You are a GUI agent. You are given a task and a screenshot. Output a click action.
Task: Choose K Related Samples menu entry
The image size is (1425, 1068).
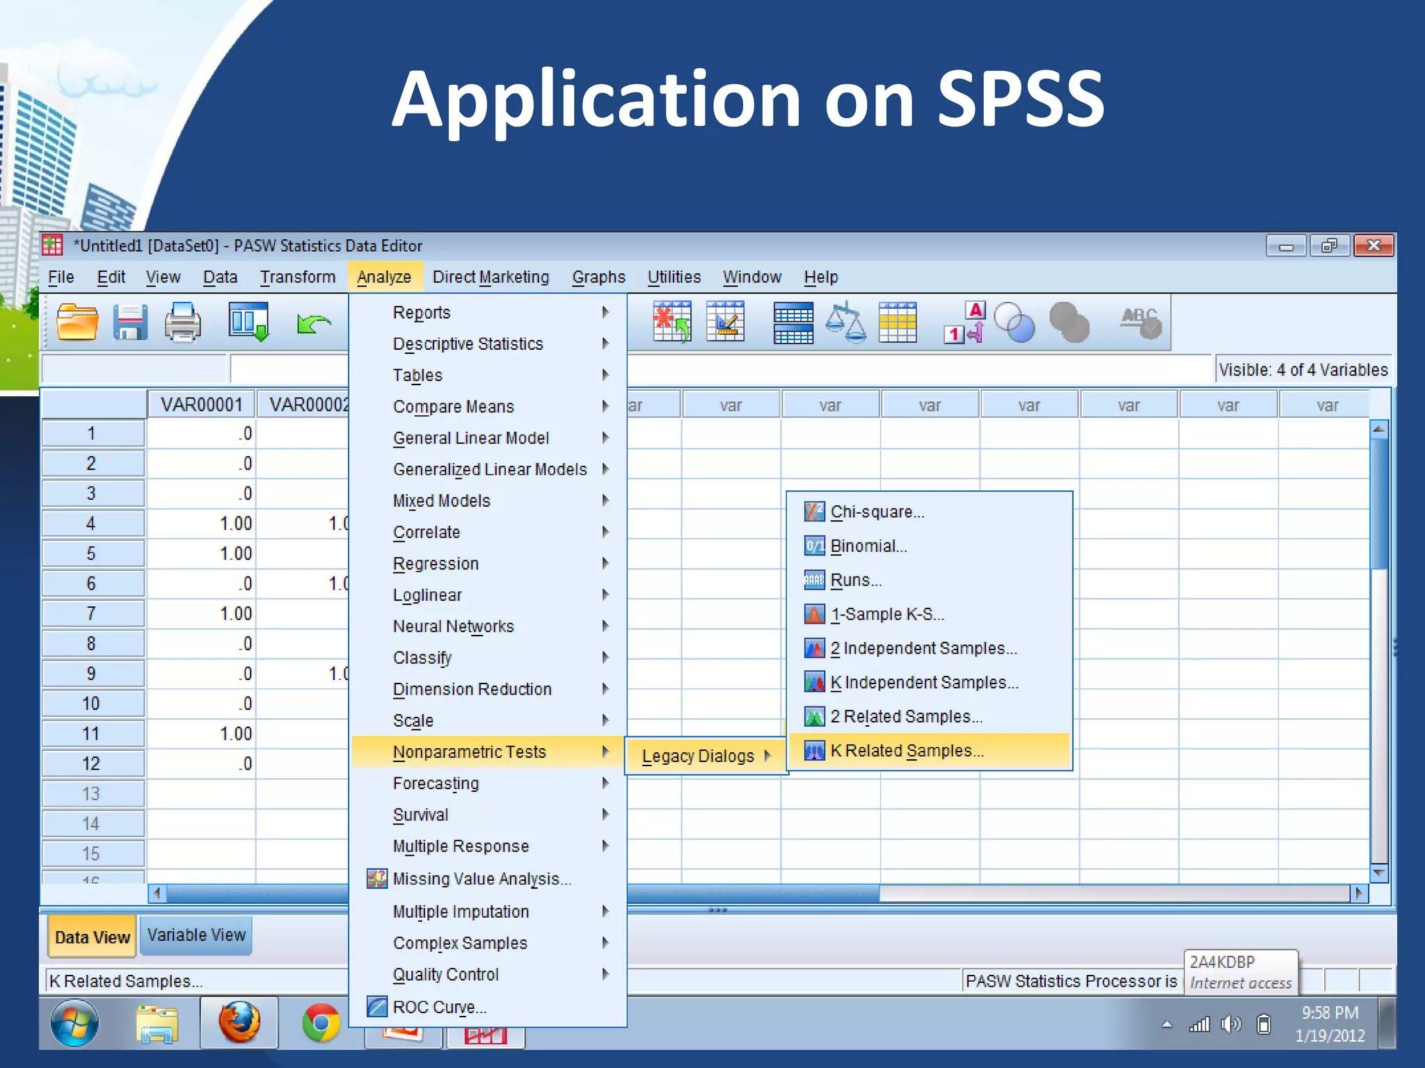point(929,751)
